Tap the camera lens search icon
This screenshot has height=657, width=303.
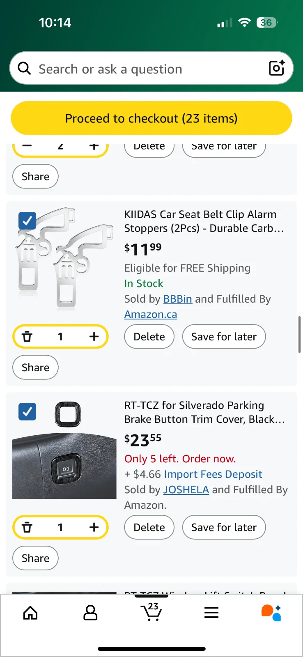tap(276, 68)
